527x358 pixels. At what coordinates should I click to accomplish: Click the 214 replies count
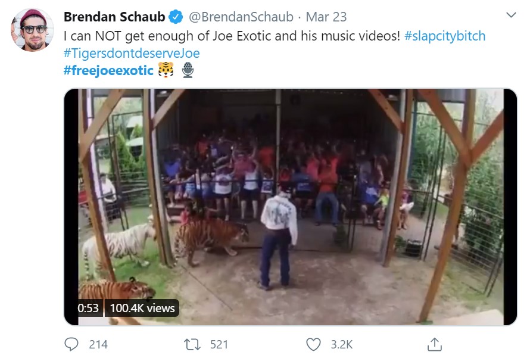[x=98, y=344]
